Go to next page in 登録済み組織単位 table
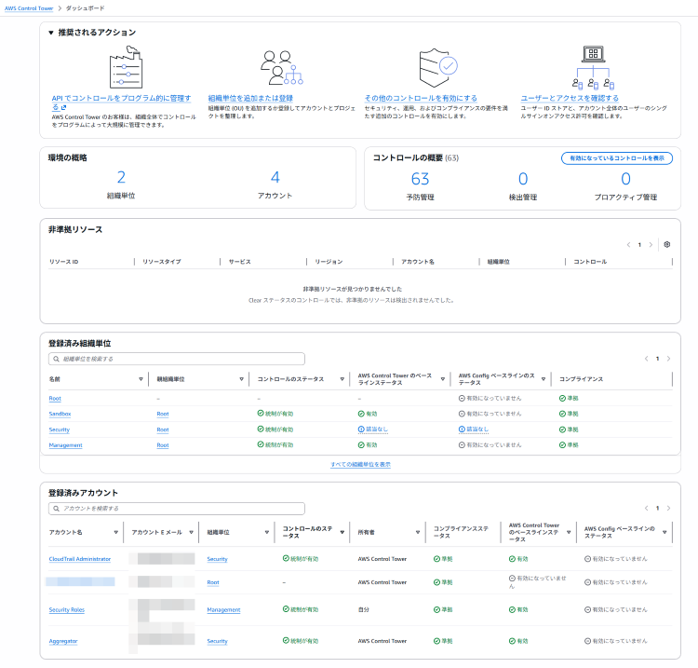698x668 pixels. tap(668, 359)
